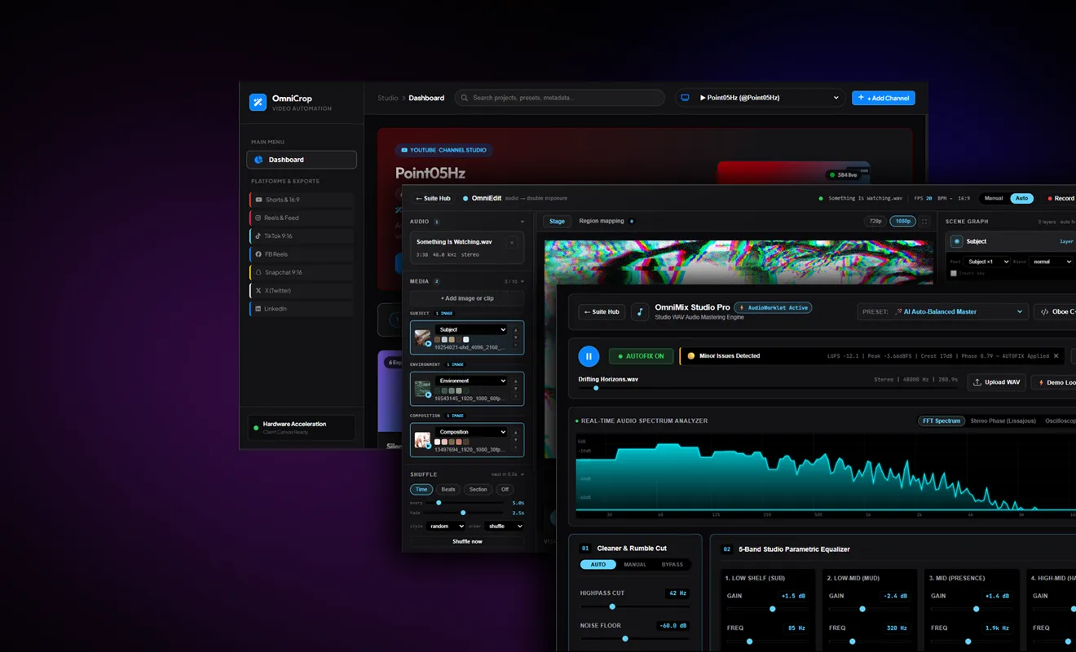Click the lightning icon on the Demo Loop button
This screenshot has width=1076, height=652.
coord(1040,382)
